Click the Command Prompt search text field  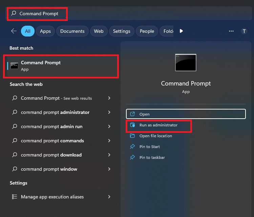129,14
